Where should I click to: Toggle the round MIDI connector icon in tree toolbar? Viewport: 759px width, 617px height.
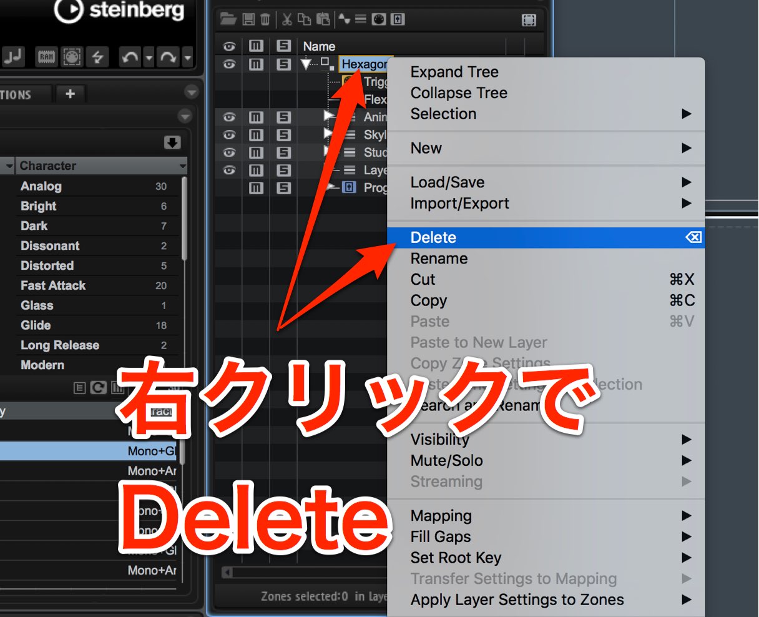point(379,19)
